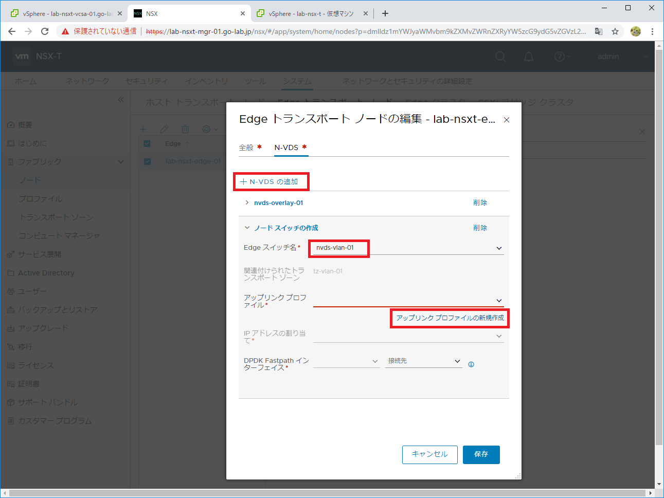664x498 pixels.
Task: Open the help question mark menu
Action: 562,57
